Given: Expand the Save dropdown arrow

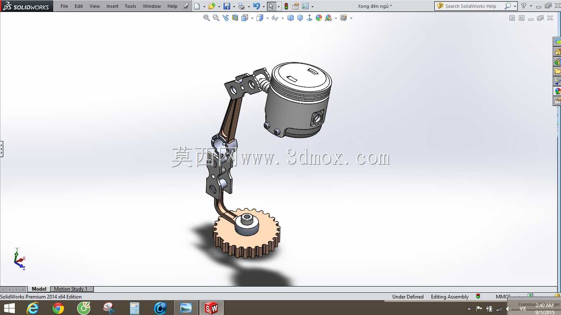Looking at the screenshot, I should coord(234,7).
